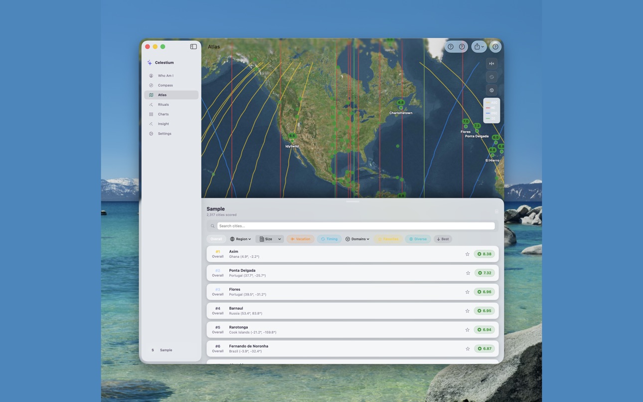
Task: Click the right question-mark icon in the paired toolbar pill
Action: (x=462, y=47)
